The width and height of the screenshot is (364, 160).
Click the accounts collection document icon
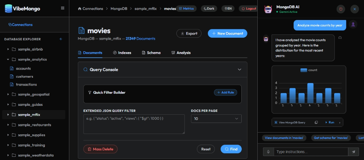tap(12, 69)
